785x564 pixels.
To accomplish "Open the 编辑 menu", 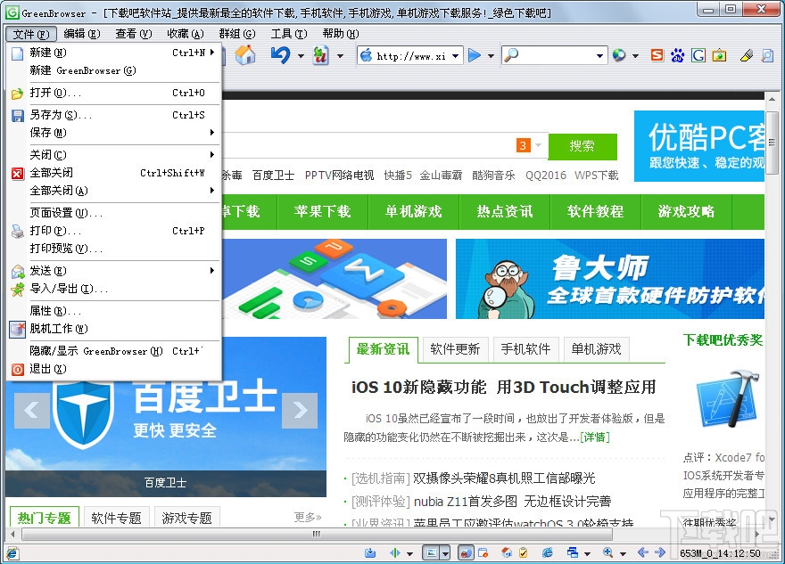I will (81, 34).
